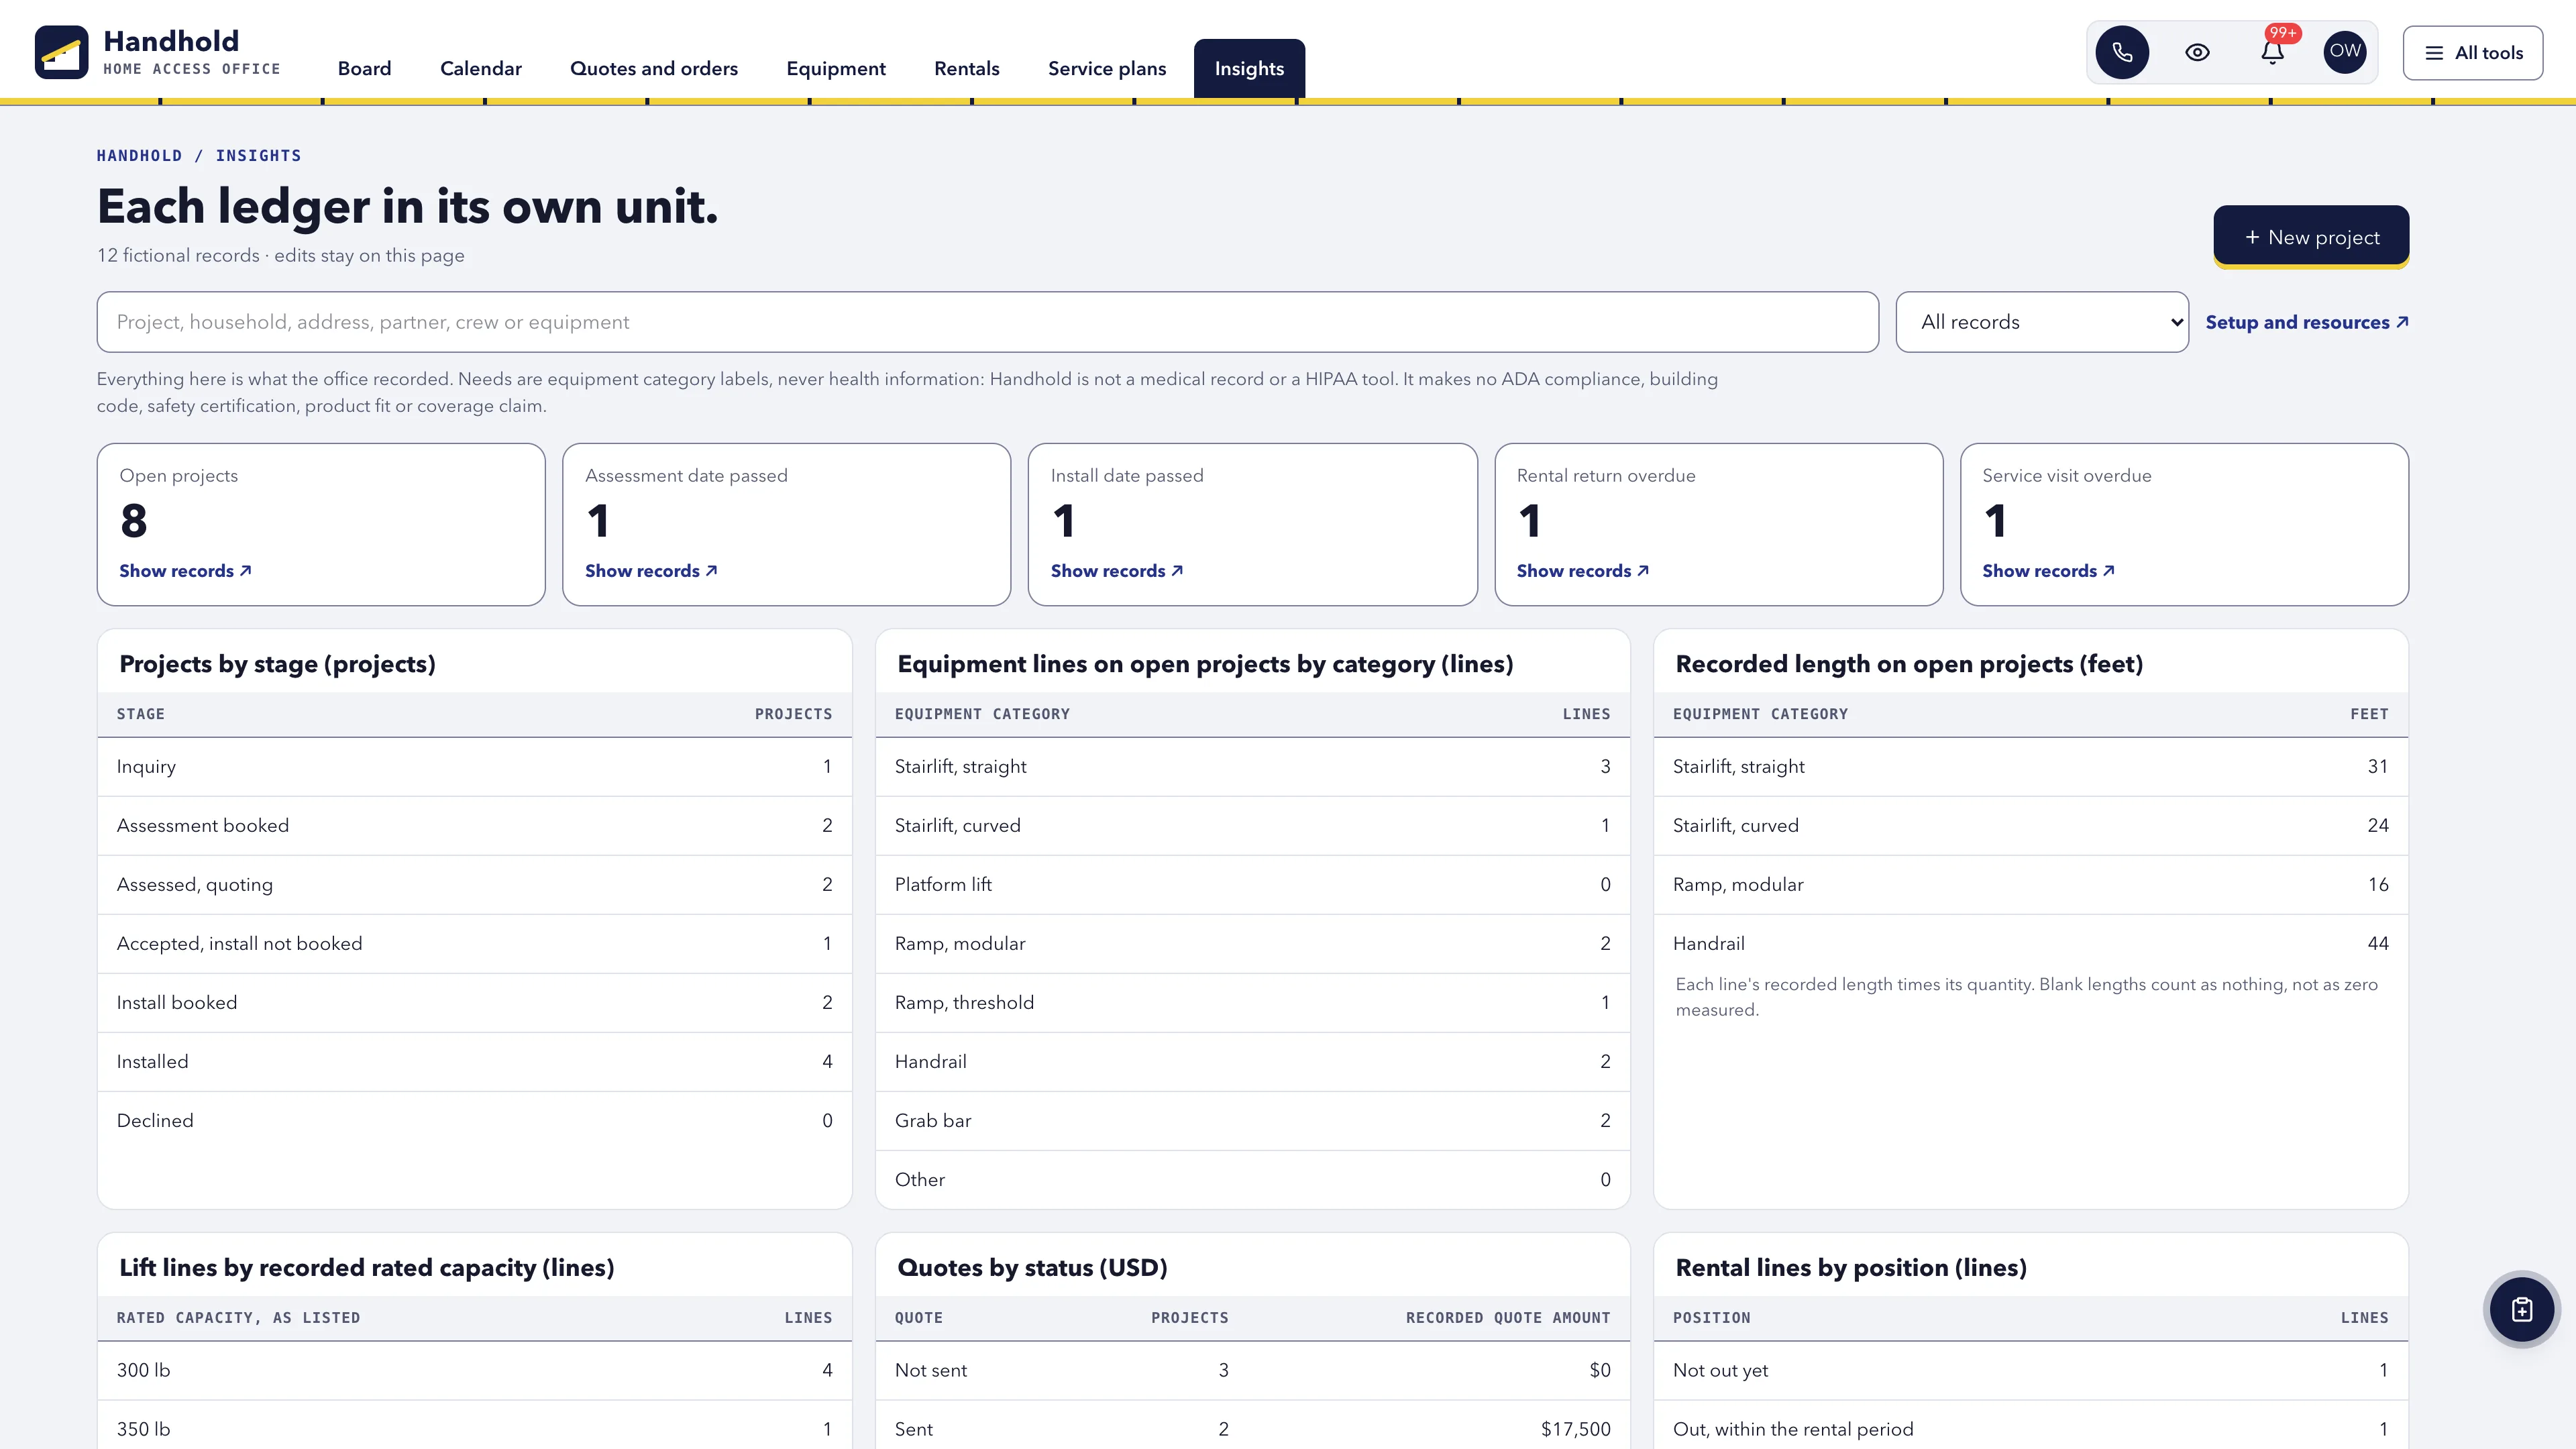2576x1449 pixels.
Task: Focus the project search input field
Action: click(987, 322)
